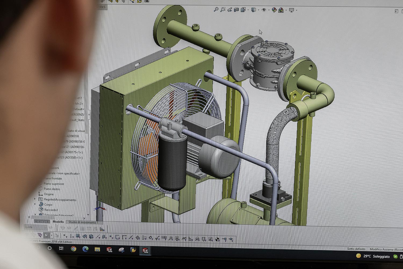
Task: Select Origine in the feature tree
Action: 49,194
